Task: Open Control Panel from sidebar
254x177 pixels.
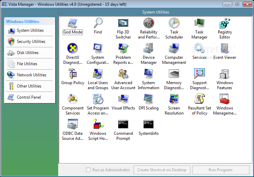Action: pos(29,97)
